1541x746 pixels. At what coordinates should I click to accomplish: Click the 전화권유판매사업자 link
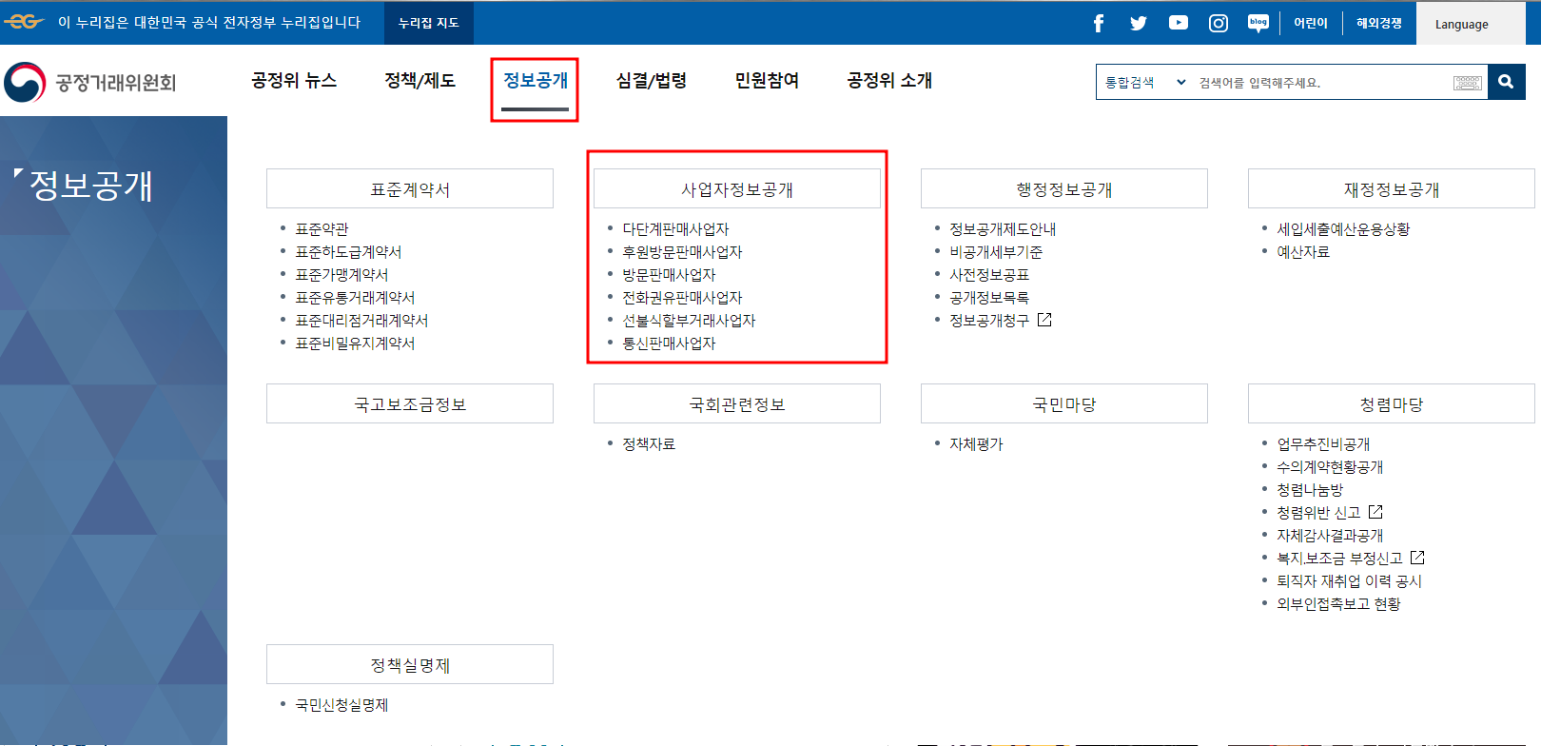(x=682, y=298)
